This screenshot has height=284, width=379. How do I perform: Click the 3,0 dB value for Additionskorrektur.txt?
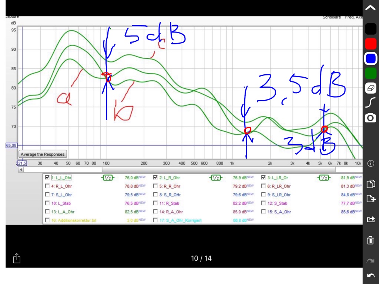click(133, 220)
